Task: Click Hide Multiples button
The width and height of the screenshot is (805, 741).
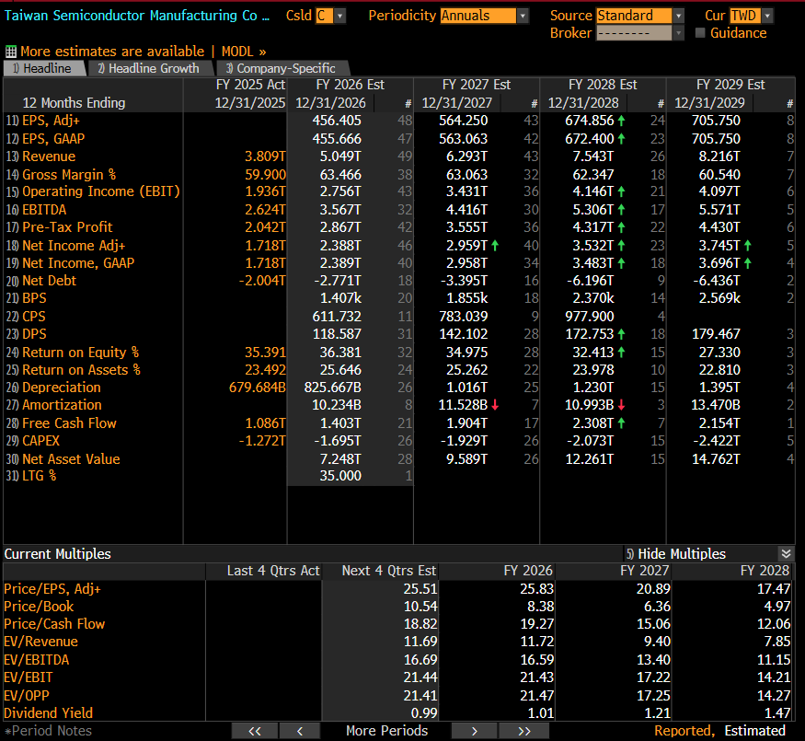Action: (x=676, y=553)
